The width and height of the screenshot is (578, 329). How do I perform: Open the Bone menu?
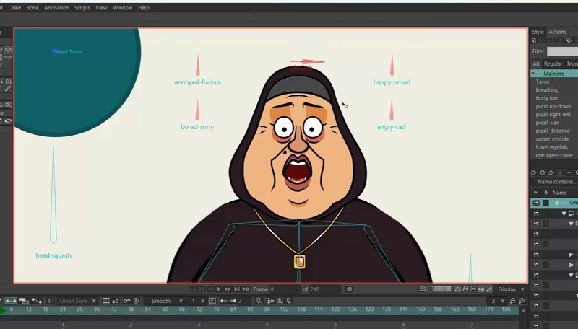point(33,8)
